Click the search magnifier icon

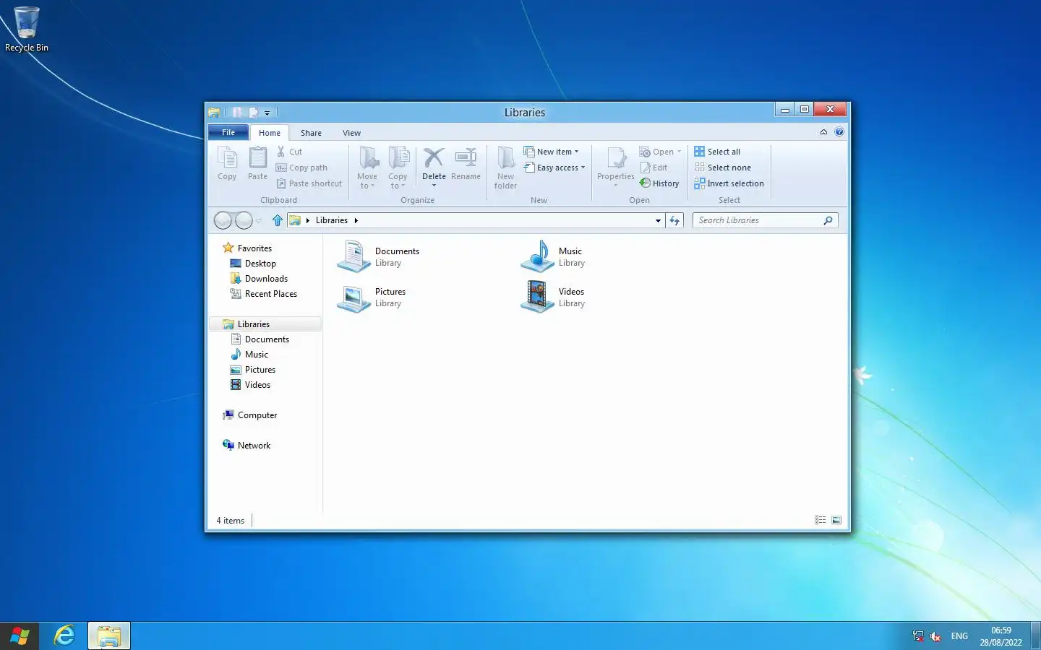pyautogui.click(x=828, y=220)
